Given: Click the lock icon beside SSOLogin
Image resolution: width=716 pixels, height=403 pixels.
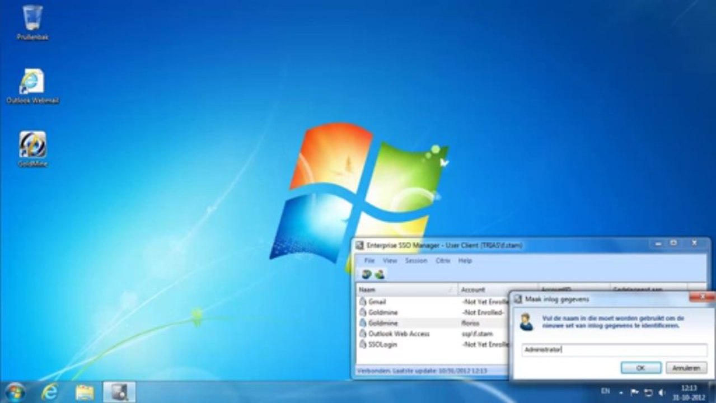Looking at the screenshot, I should click(x=363, y=345).
